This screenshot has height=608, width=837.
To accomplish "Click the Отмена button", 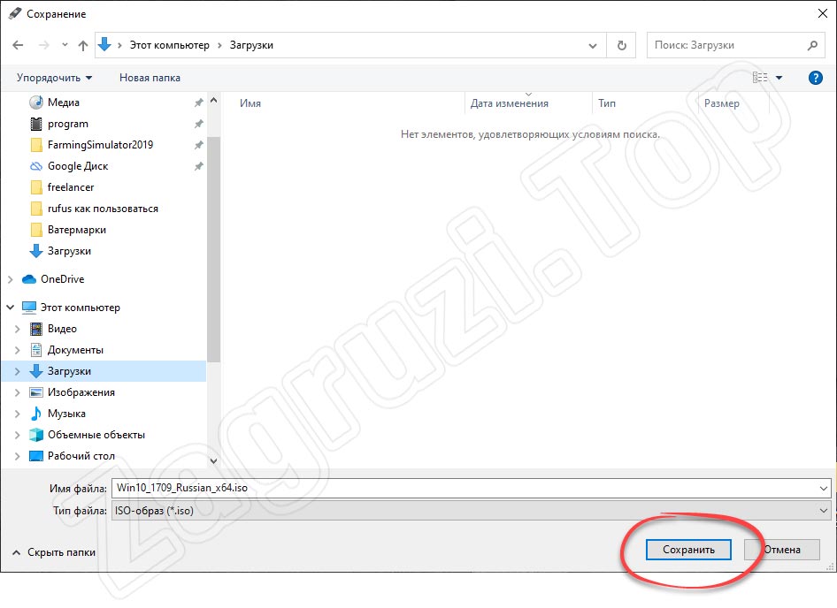I will (782, 550).
